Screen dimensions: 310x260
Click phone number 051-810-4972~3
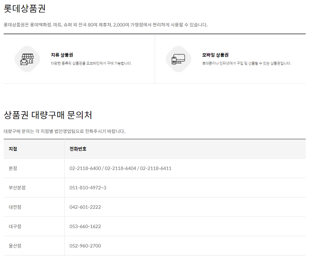pos(88,188)
